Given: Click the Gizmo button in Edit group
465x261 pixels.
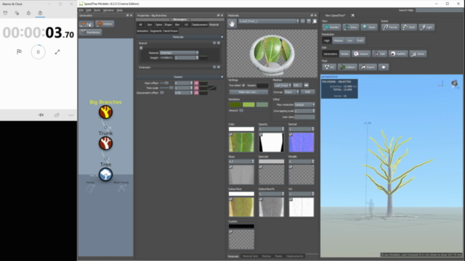Looking at the screenshot, I should click(418, 54).
